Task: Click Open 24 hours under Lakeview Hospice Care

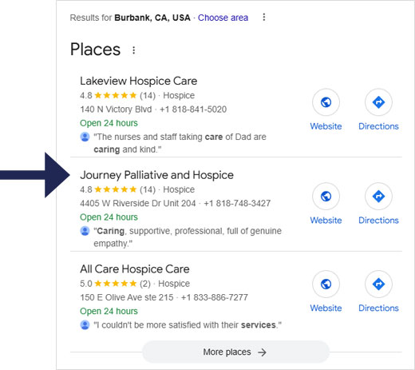Action: pos(109,123)
